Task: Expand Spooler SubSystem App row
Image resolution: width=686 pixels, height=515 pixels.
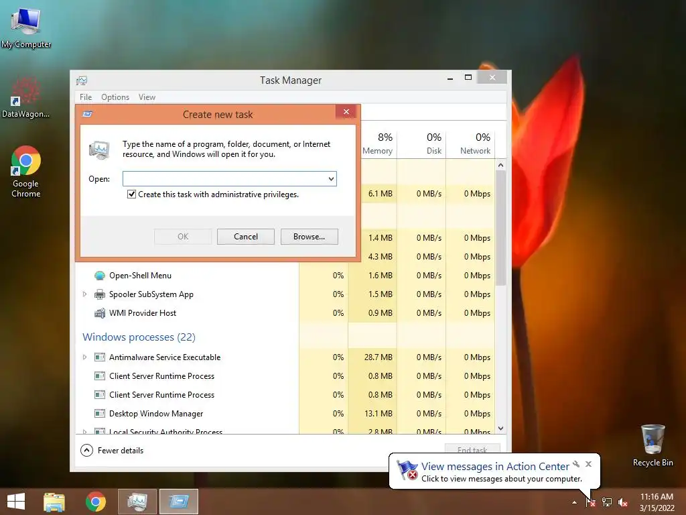Action: tap(85, 294)
